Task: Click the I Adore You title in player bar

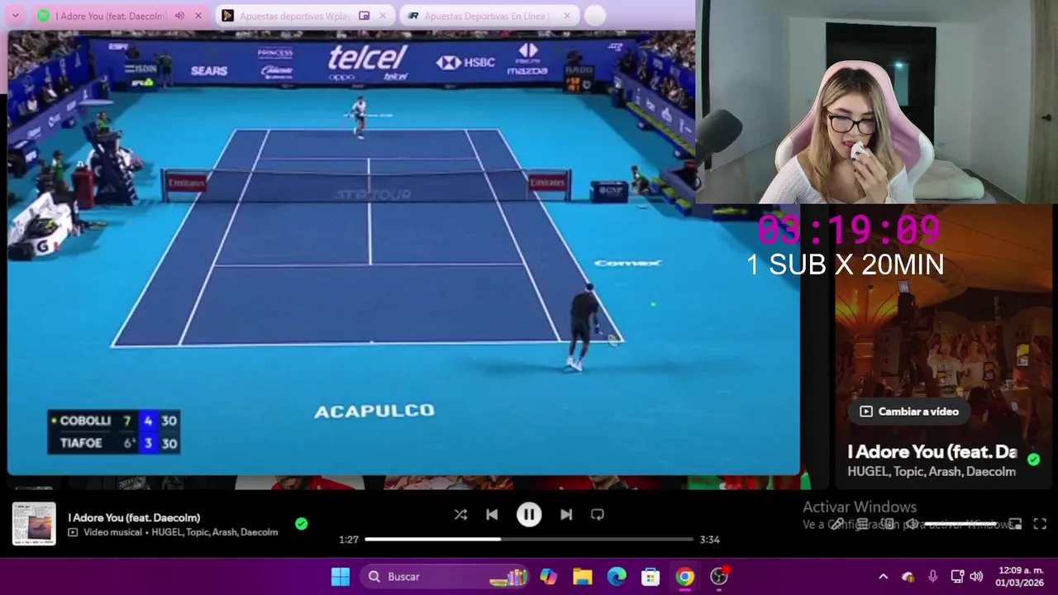Action: pyautogui.click(x=134, y=517)
